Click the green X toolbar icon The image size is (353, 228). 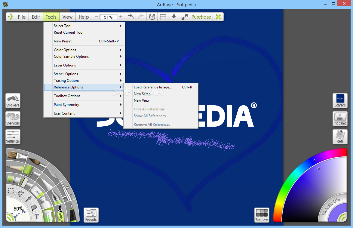pos(218,17)
